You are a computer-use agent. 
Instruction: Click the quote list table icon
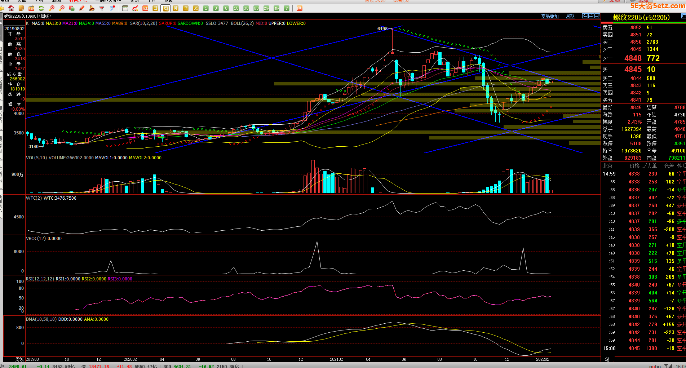125,8
